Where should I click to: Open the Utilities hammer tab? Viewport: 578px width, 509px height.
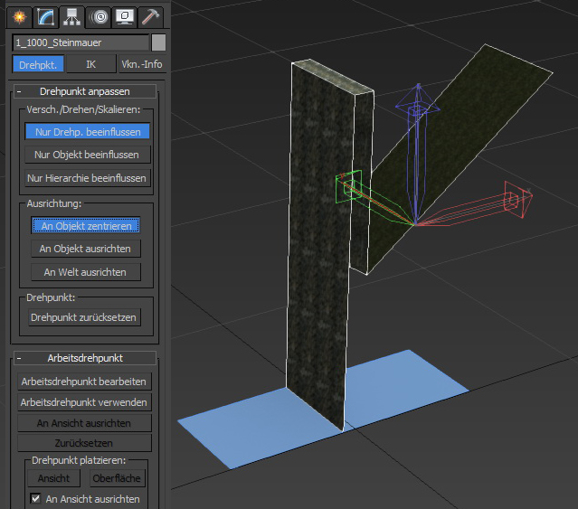point(150,15)
